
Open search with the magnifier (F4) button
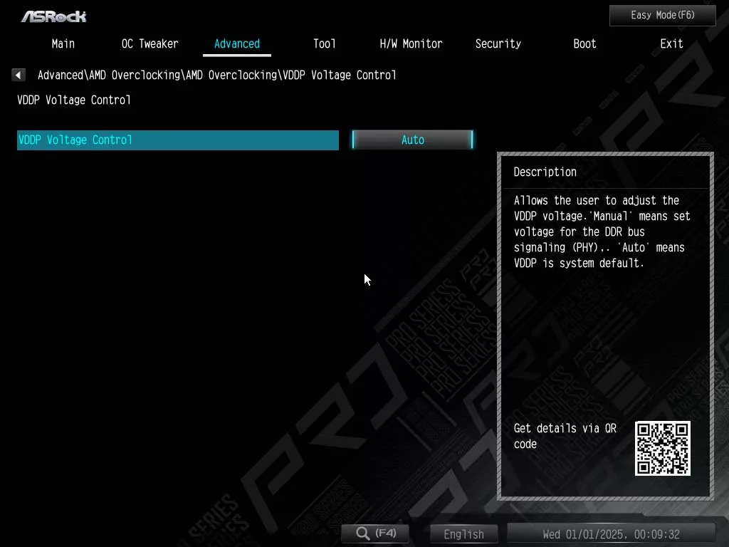(377, 533)
